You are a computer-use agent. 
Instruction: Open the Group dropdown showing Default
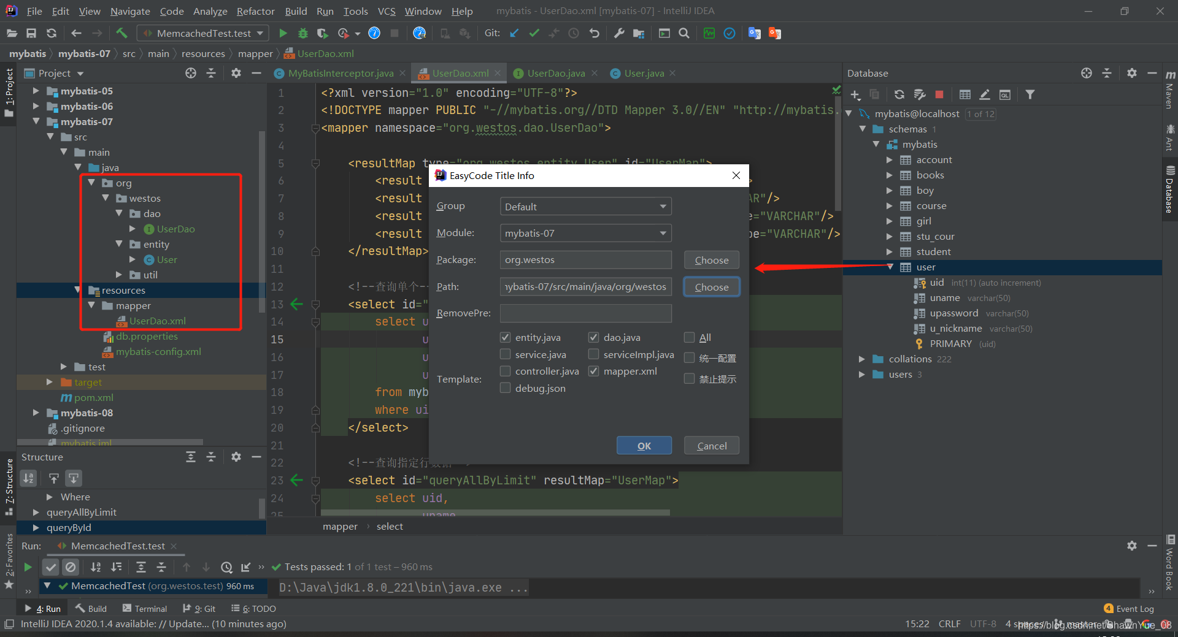pos(585,207)
